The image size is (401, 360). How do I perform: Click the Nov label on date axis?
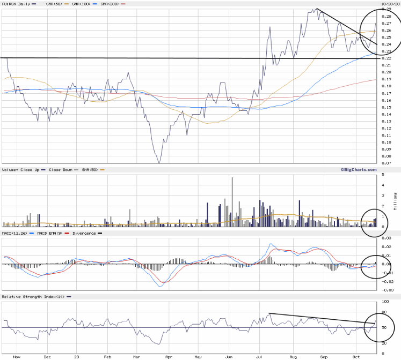click(x=16, y=356)
